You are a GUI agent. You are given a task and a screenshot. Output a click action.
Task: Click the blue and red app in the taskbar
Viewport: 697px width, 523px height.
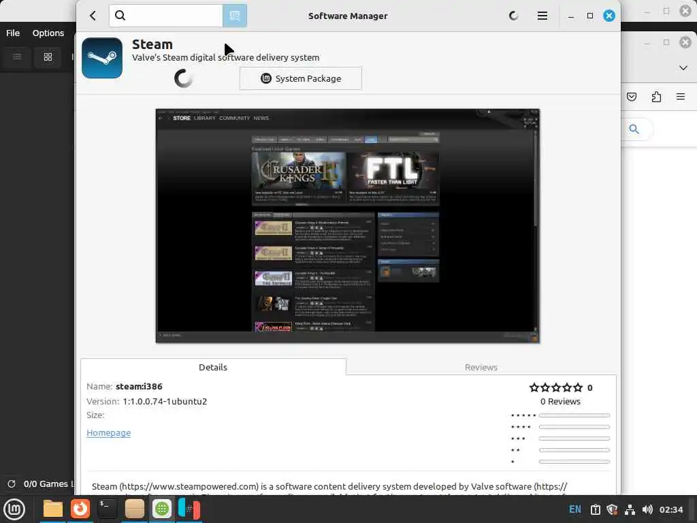(x=189, y=509)
